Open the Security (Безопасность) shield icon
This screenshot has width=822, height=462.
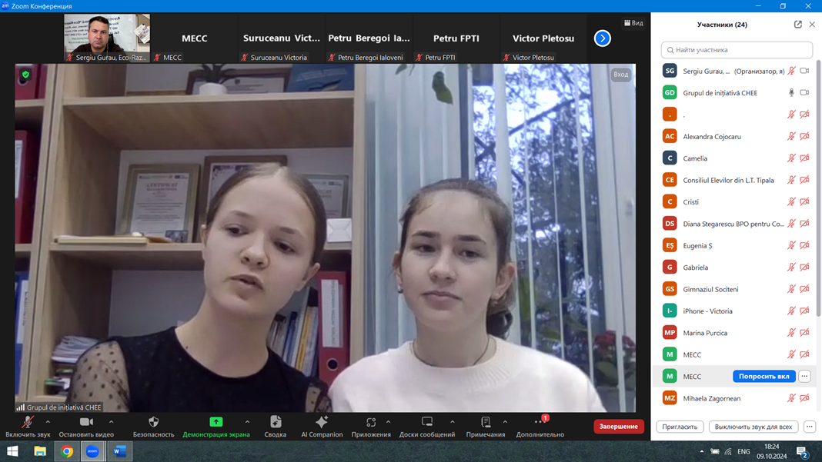(x=153, y=422)
